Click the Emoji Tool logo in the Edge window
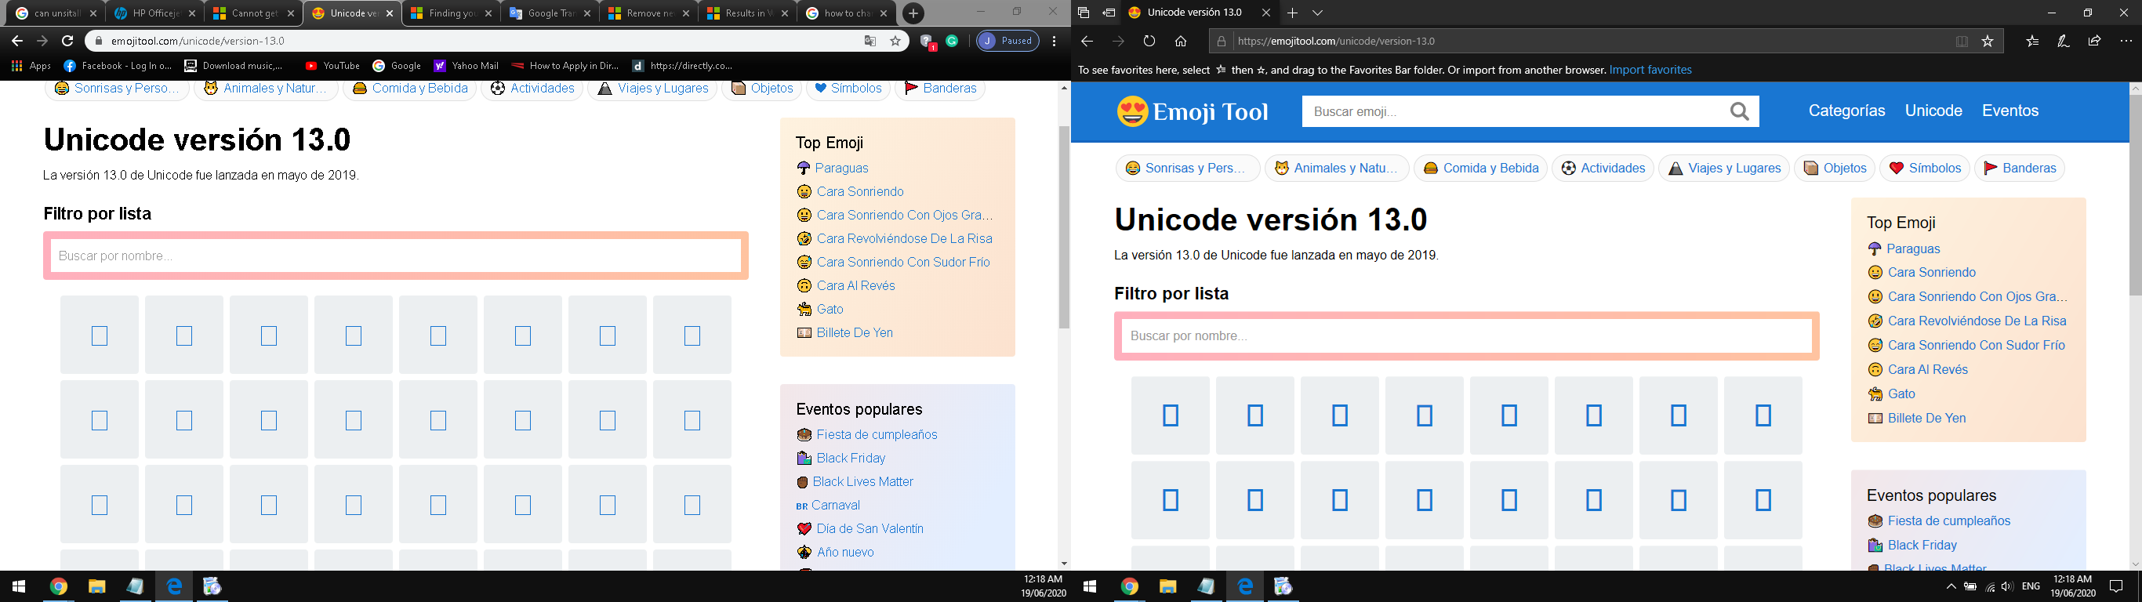Viewport: 2142px width, 602px height. point(1193,111)
